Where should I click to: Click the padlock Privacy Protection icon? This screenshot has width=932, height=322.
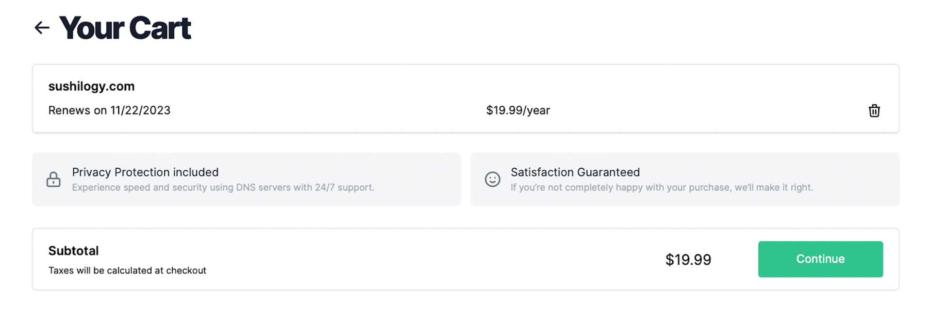(53, 179)
